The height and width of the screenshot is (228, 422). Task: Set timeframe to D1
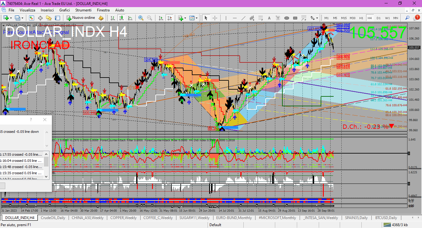click(378, 18)
